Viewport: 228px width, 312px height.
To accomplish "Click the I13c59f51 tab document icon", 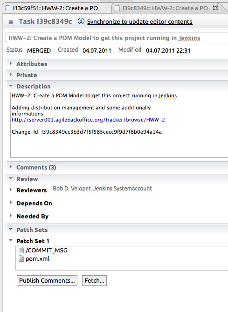I will pos(8,8).
